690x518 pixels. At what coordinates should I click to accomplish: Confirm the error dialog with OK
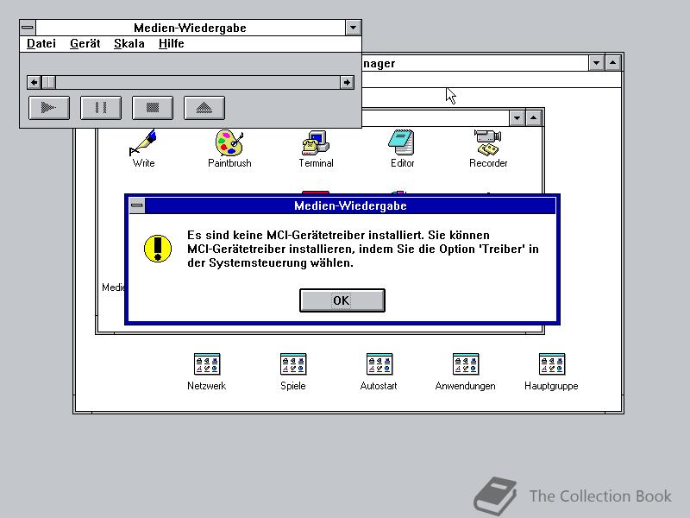(x=342, y=300)
